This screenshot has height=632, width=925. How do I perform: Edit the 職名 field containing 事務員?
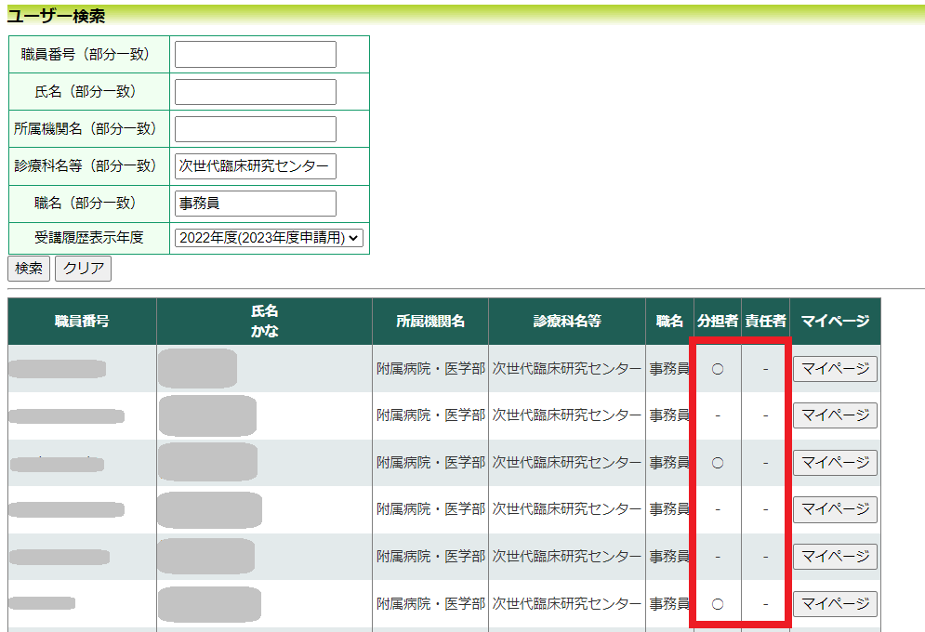click(256, 204)
